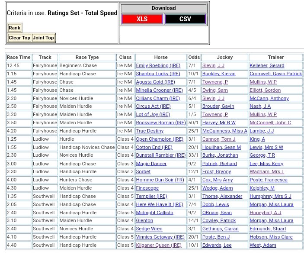Download ratings as XLS file

click(142, 19)
